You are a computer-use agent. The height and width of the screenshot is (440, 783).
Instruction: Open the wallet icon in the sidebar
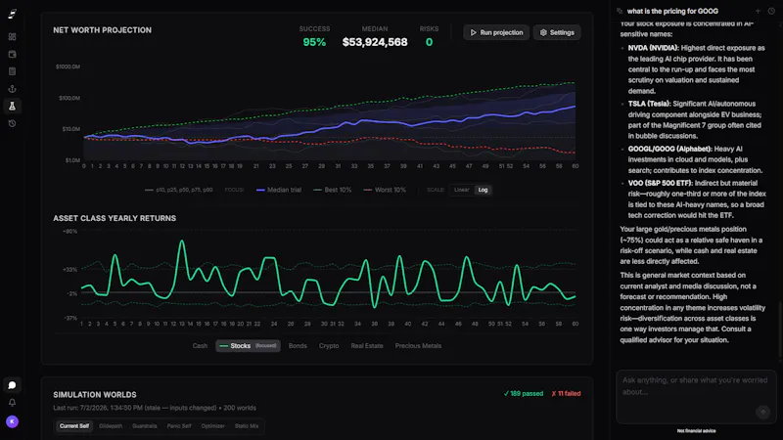pyautogui.click(x=12, y=54)
